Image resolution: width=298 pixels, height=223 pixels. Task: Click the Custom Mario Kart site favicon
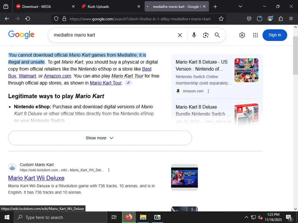(x=12, y=167)
